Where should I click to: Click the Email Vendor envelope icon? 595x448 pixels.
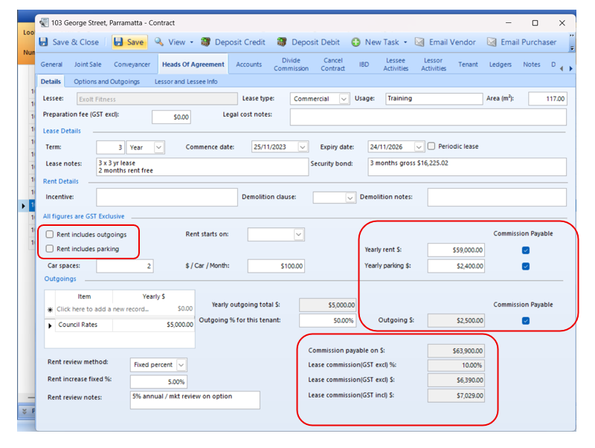(419, 42)
